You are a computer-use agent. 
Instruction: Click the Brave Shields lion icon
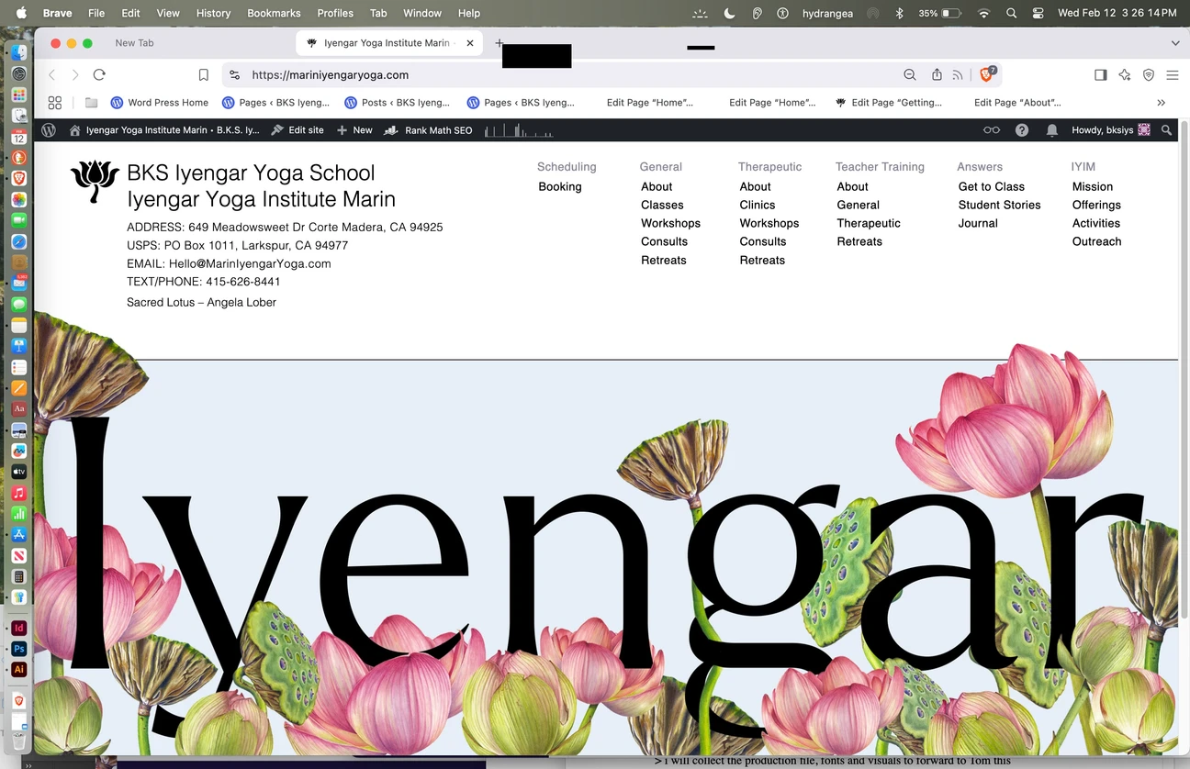pyautogui.click(x=987, y=75)
